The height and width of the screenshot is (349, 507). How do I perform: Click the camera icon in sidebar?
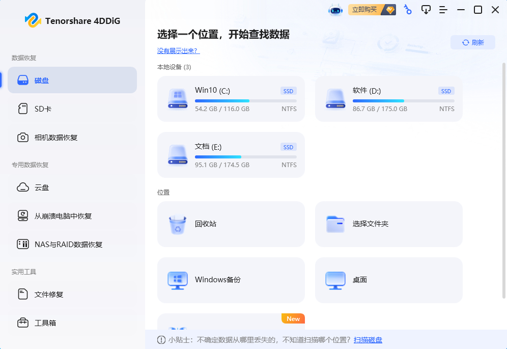[22, 137]
